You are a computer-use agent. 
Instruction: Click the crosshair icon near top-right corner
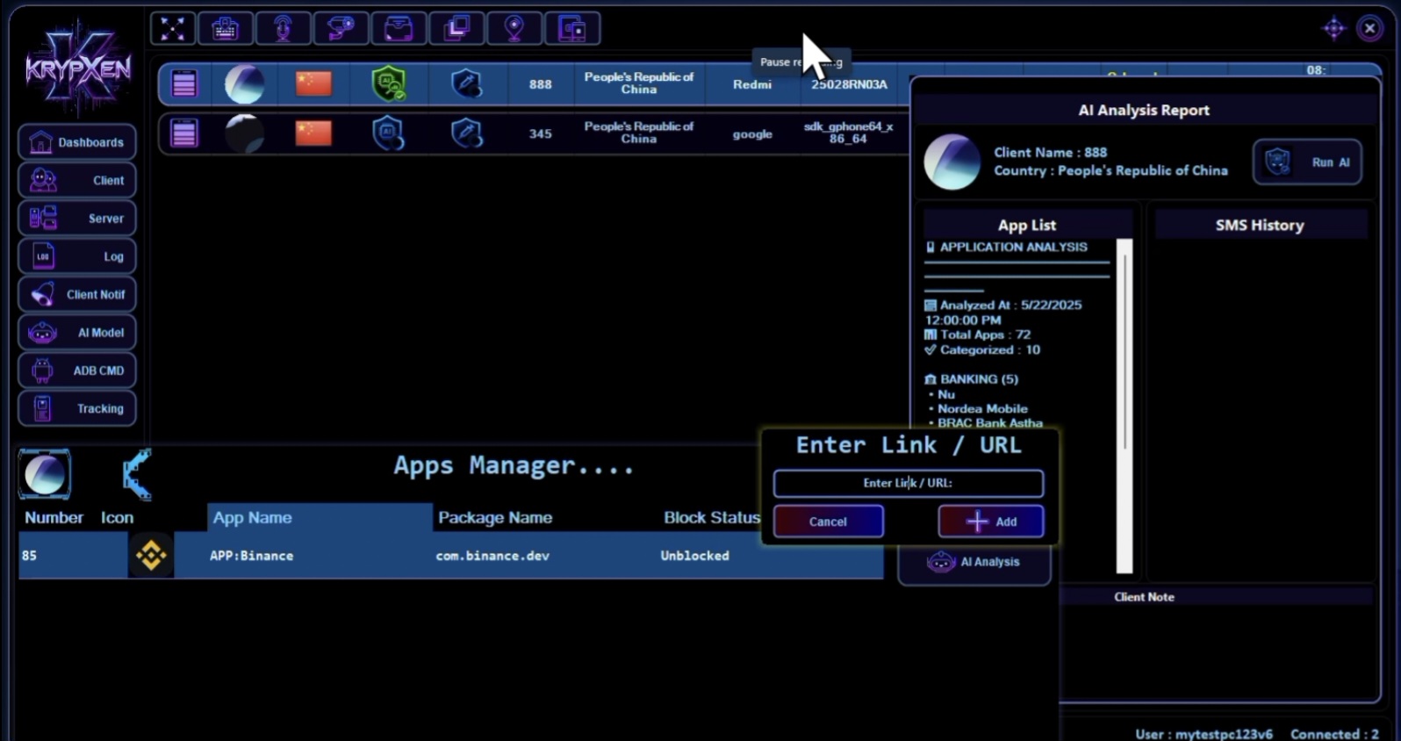pyautogui.click(x=1333, y=29)
